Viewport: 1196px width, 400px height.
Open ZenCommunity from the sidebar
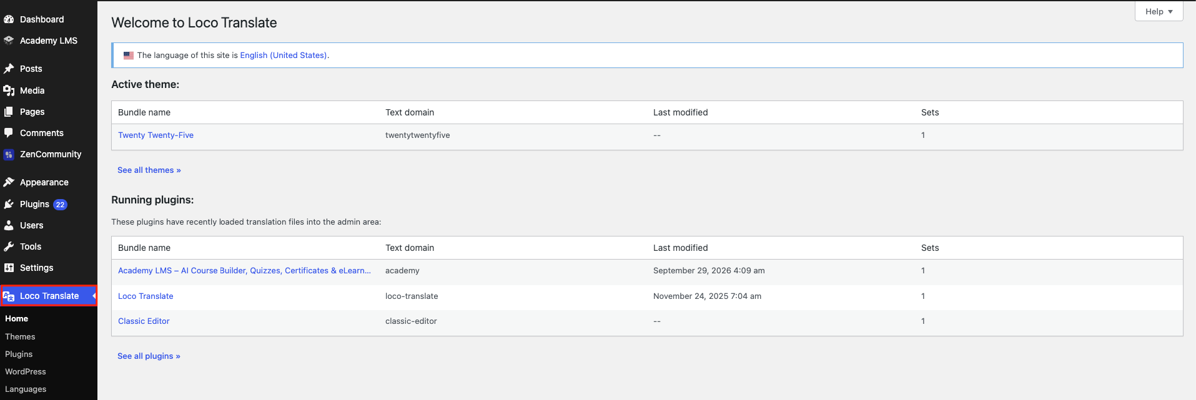point(51,154)
